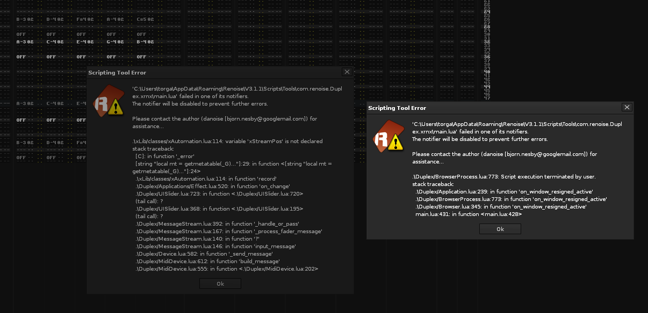This screenshot has width=648, height=313.
Task: Select the G-4 02 note cell in pattern editor
Action: click(115, 41)
